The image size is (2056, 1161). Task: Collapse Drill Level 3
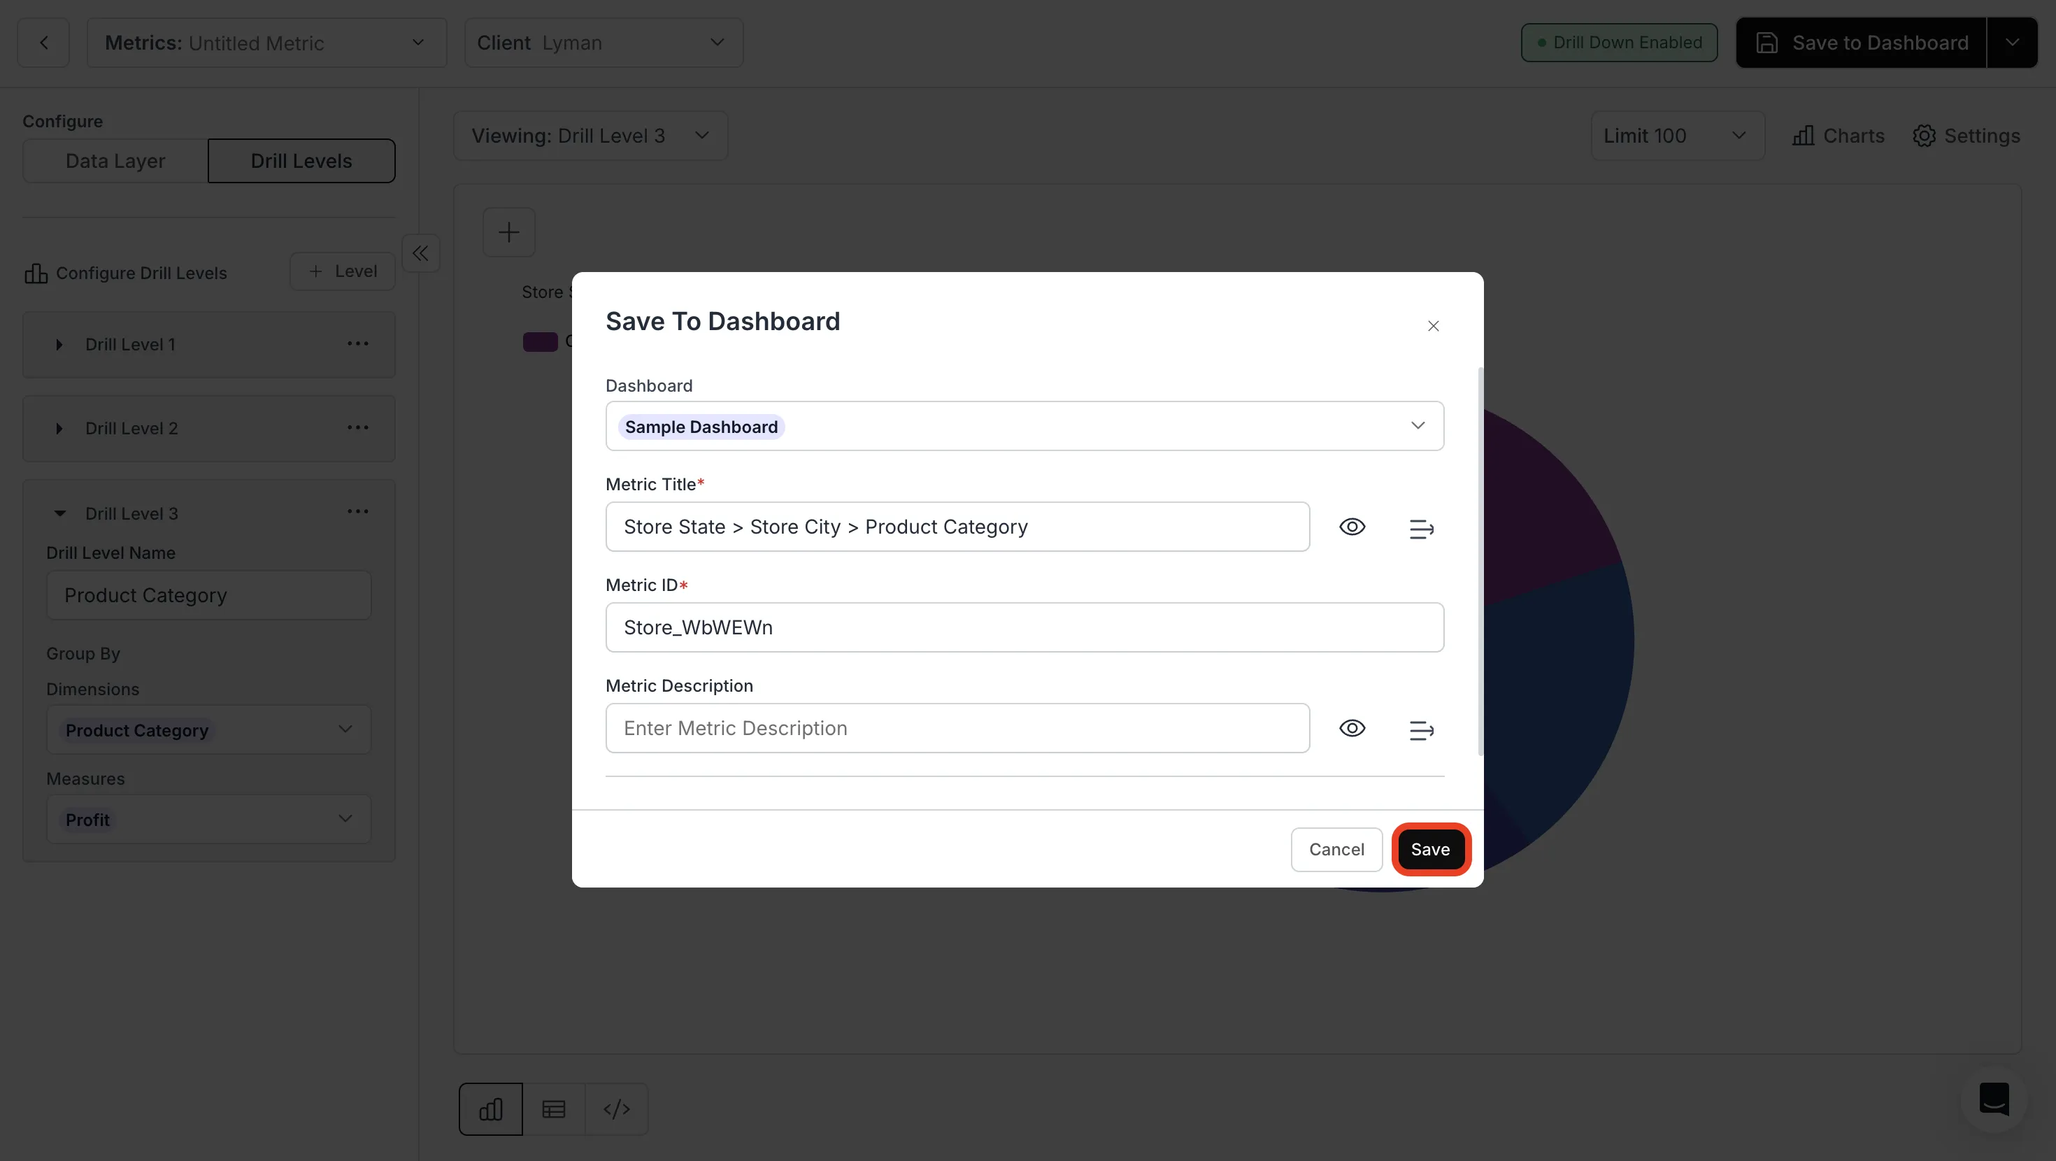tap(60, 513)
